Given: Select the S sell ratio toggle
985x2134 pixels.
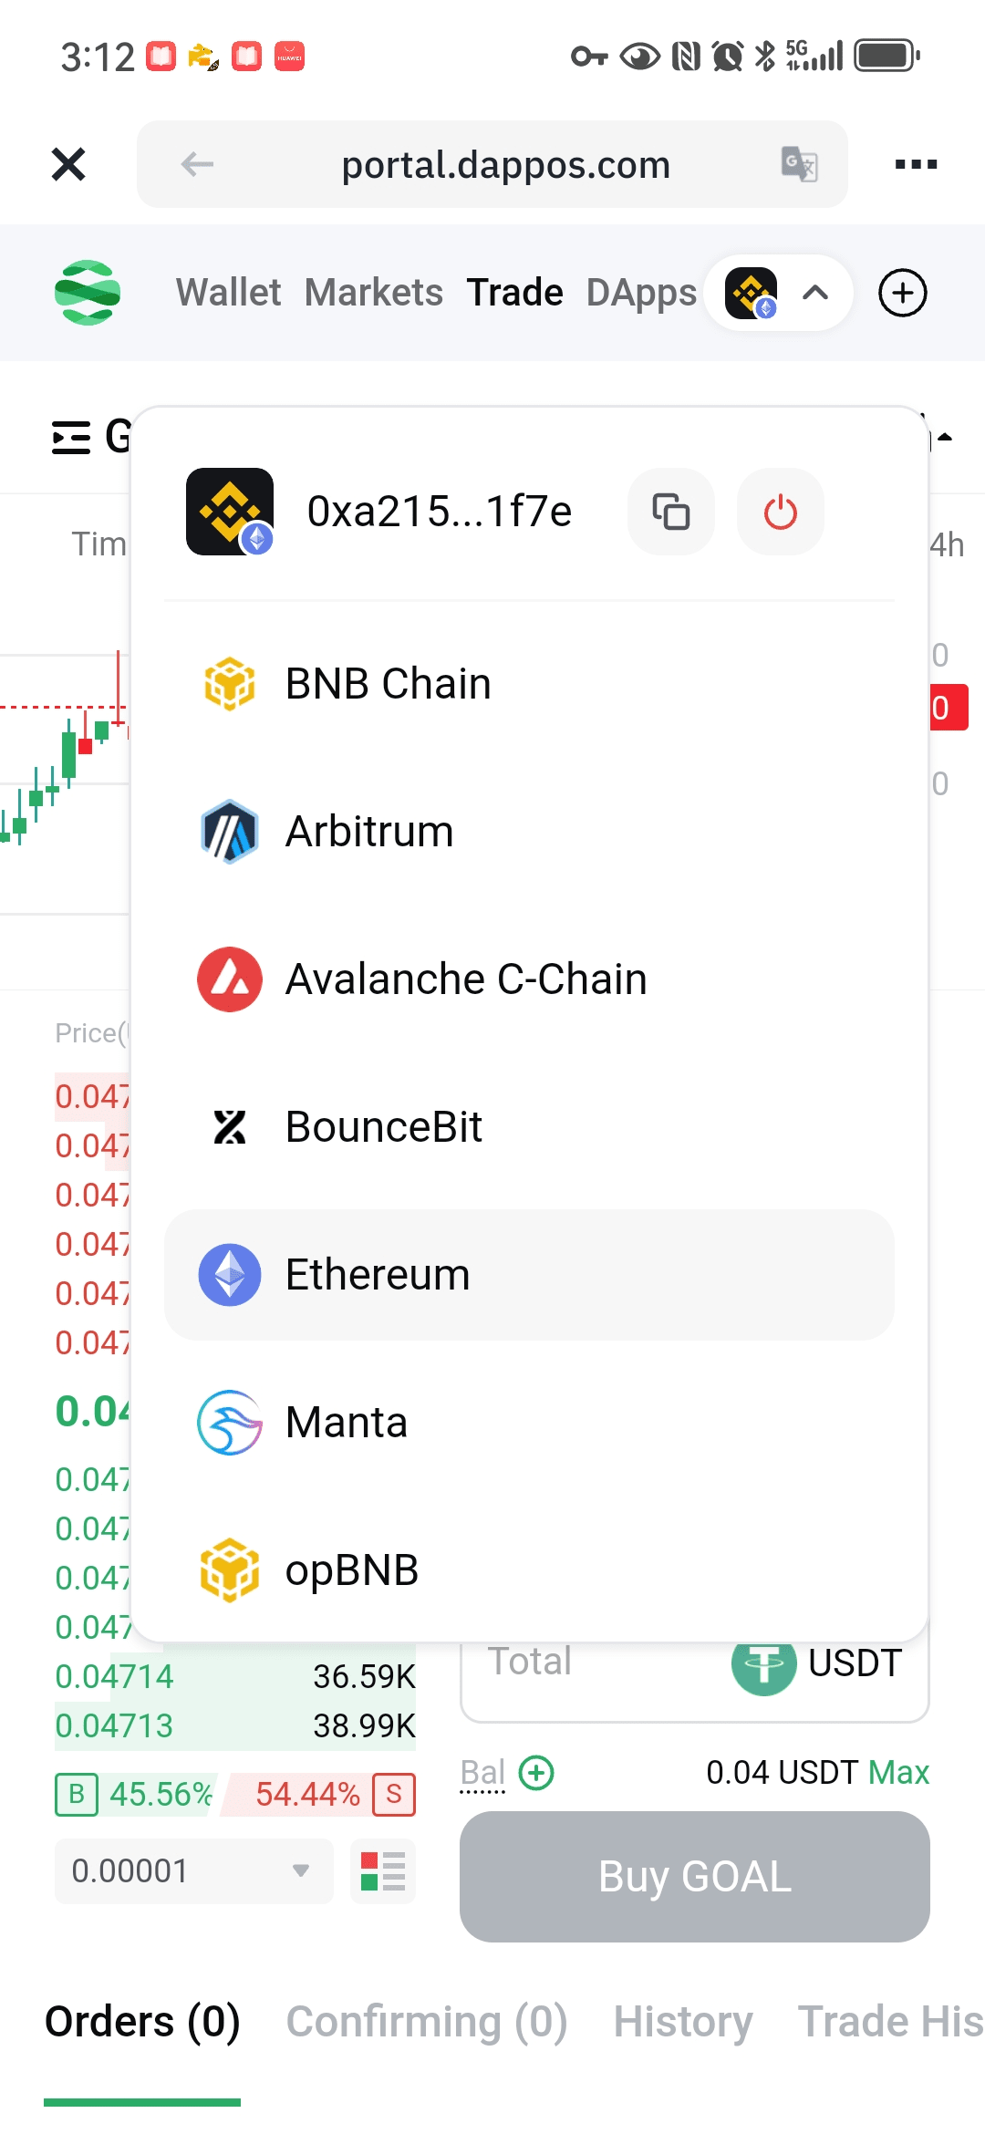Looking at the screenshot, I should coord(394,1794).
